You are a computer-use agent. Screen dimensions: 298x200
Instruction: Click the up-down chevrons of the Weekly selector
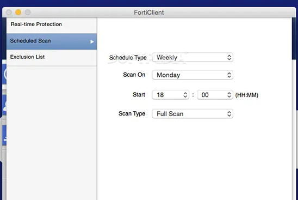pyautogui.click(x=229, y=57)
